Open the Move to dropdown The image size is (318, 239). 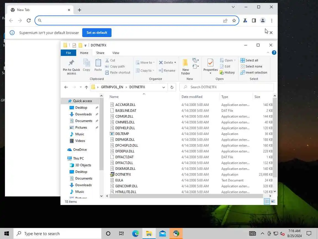tap(145, 63)
